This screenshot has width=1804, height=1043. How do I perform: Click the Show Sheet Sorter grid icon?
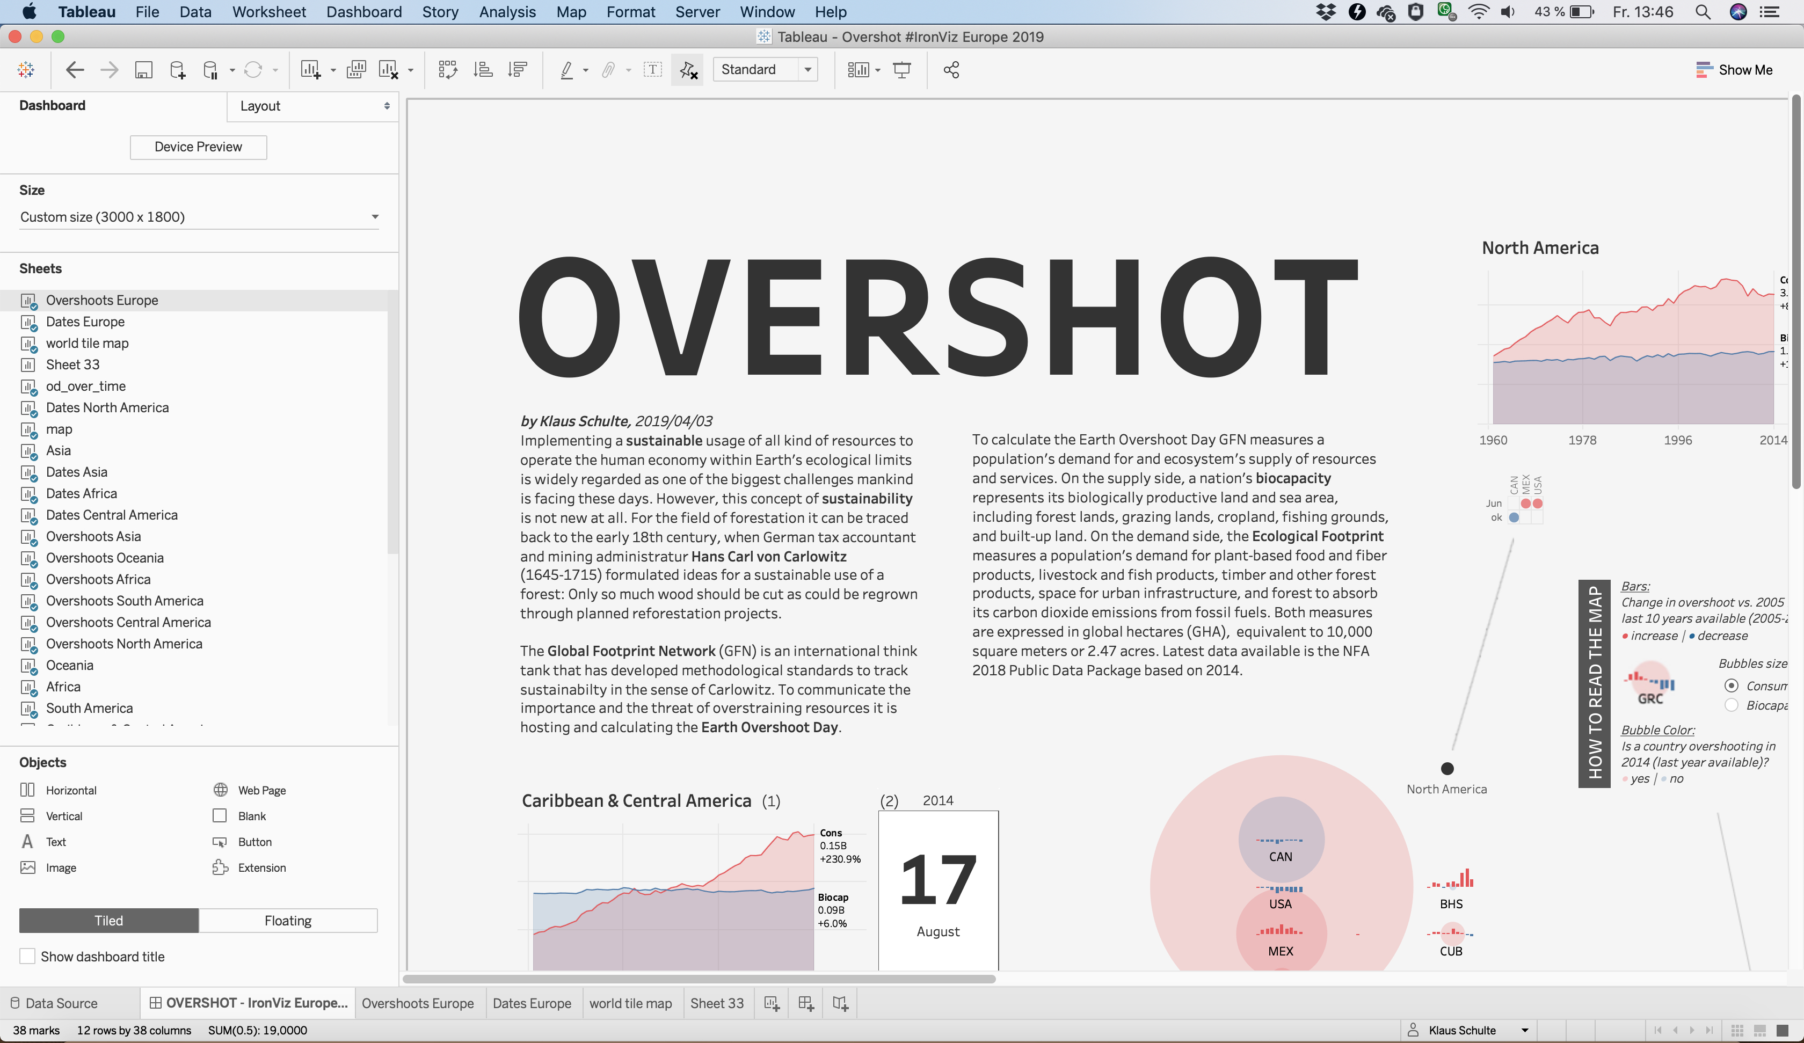[1737, 1030]
